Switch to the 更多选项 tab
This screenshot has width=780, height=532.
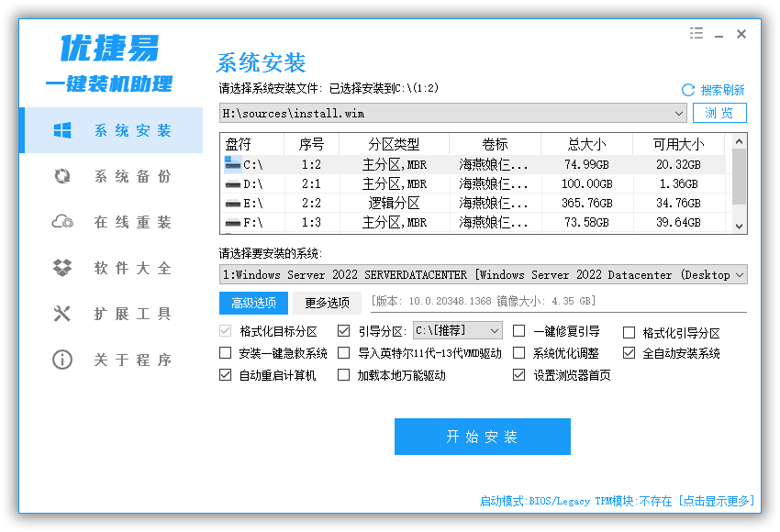pyautogui.click(x=327, y=303)
